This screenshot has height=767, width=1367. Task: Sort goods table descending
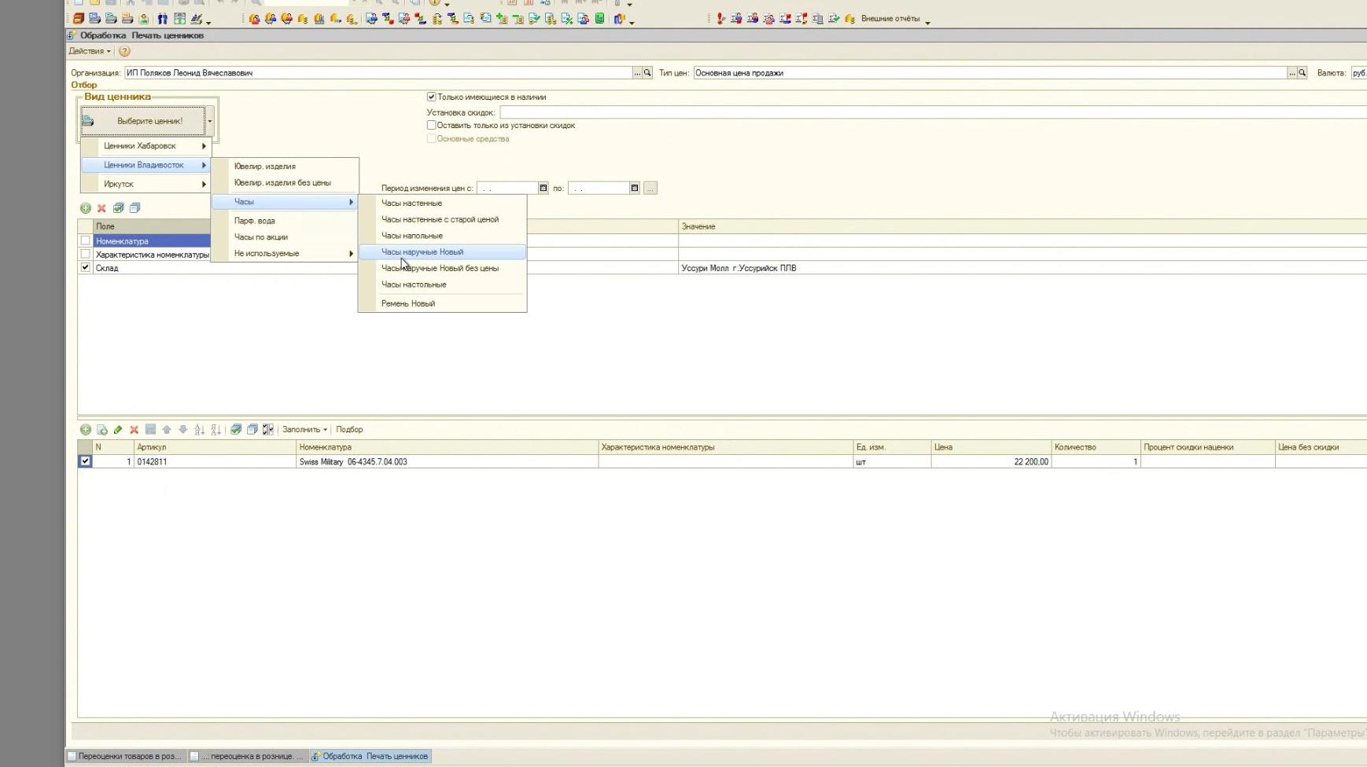click(x=216, y=430)
